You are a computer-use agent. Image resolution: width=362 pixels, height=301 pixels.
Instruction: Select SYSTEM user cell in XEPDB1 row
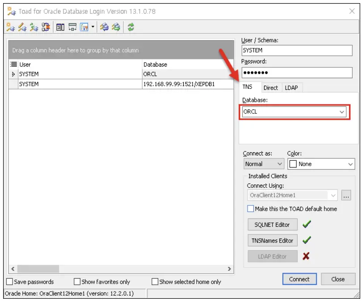tap(80, 84)
